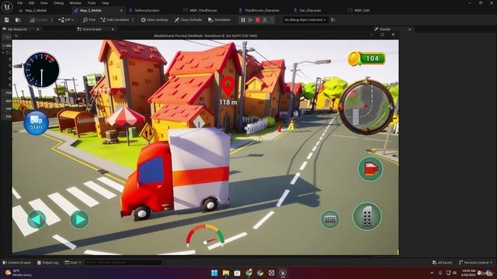
Task: Click the Simulation button
Action: click(x=219, y=20)
